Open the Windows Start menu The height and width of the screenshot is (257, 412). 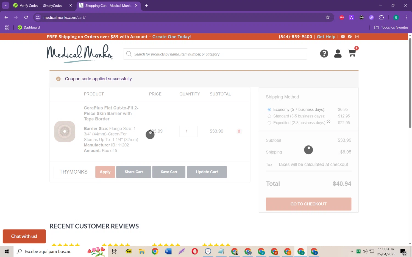click(7, 251)
